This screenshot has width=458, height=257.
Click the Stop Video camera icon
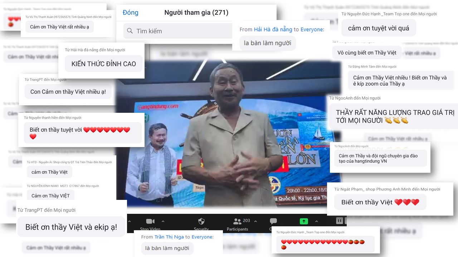click(x=150, y=221)
